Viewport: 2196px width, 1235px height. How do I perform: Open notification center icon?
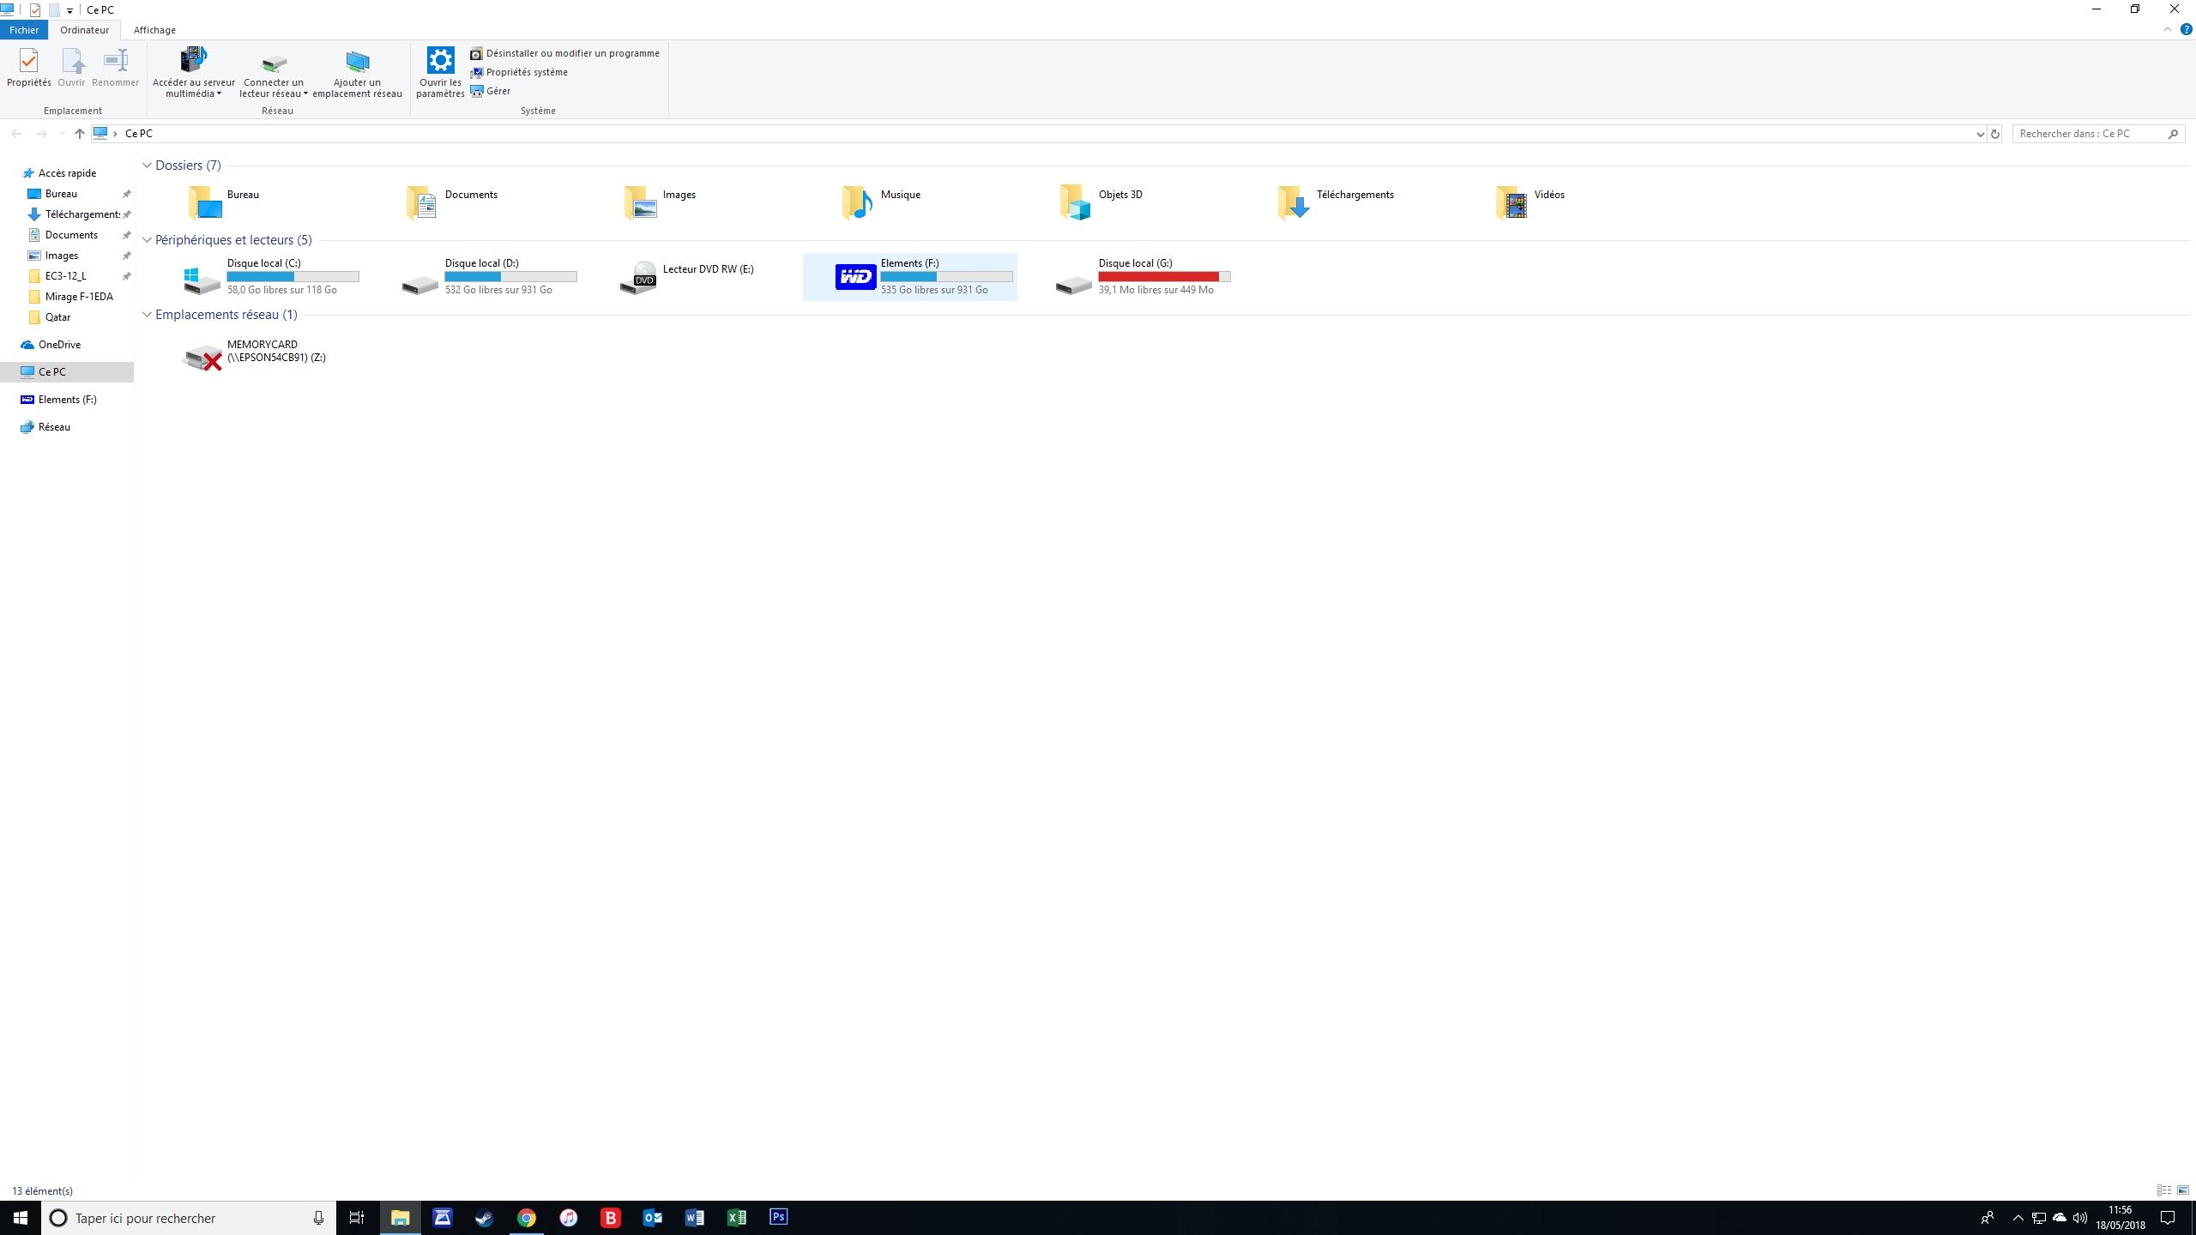(2168, 1218)
